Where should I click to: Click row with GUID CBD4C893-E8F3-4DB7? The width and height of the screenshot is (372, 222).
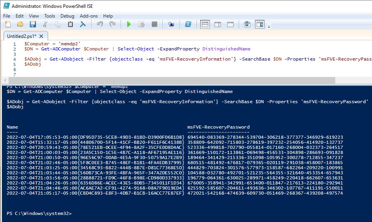[175, 193]
